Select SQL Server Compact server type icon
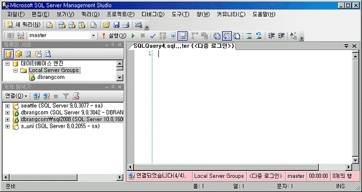 click(x=38, y=54)
